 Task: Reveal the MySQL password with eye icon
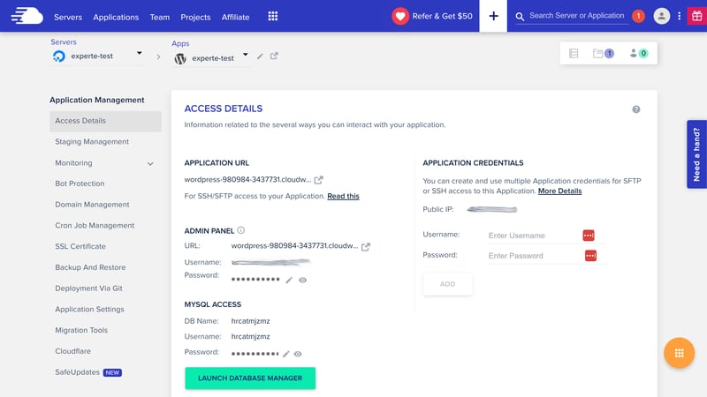coord(298,354)
